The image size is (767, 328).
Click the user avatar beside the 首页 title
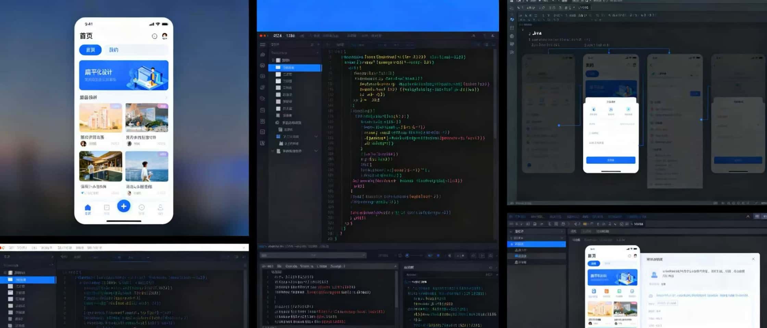pyautogui.click(x=165, y=36)
